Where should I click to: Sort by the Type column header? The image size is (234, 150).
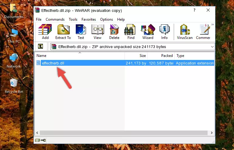(195, 56)
